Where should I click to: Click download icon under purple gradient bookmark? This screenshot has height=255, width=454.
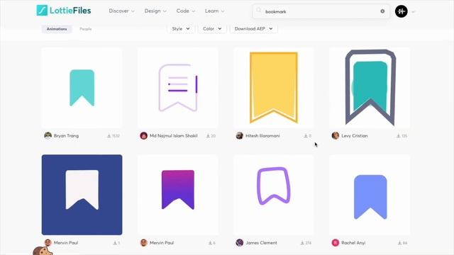[210, 243]
